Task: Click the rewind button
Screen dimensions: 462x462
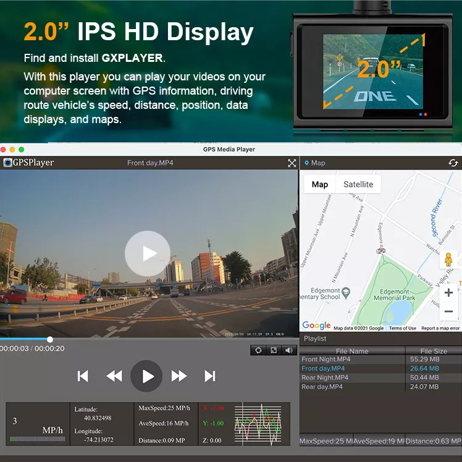Action: [x=114, y=376]
